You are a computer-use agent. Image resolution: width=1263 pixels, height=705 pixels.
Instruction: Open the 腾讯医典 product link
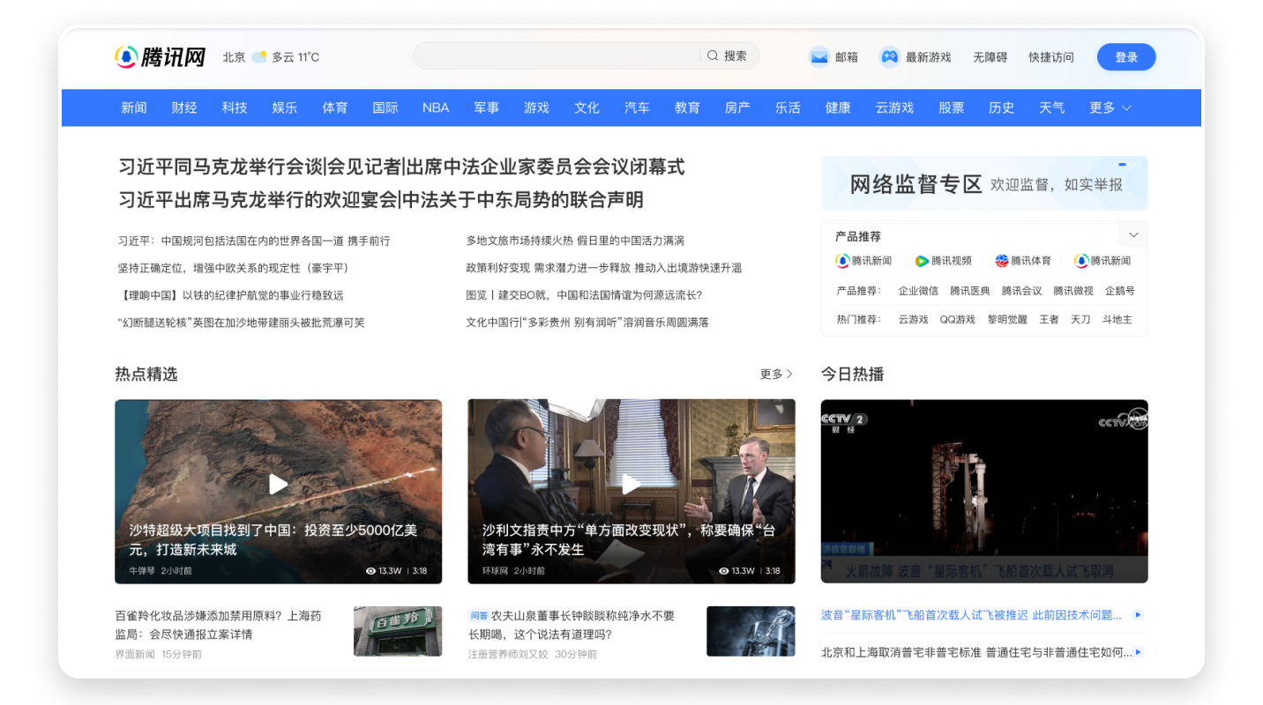969,291
